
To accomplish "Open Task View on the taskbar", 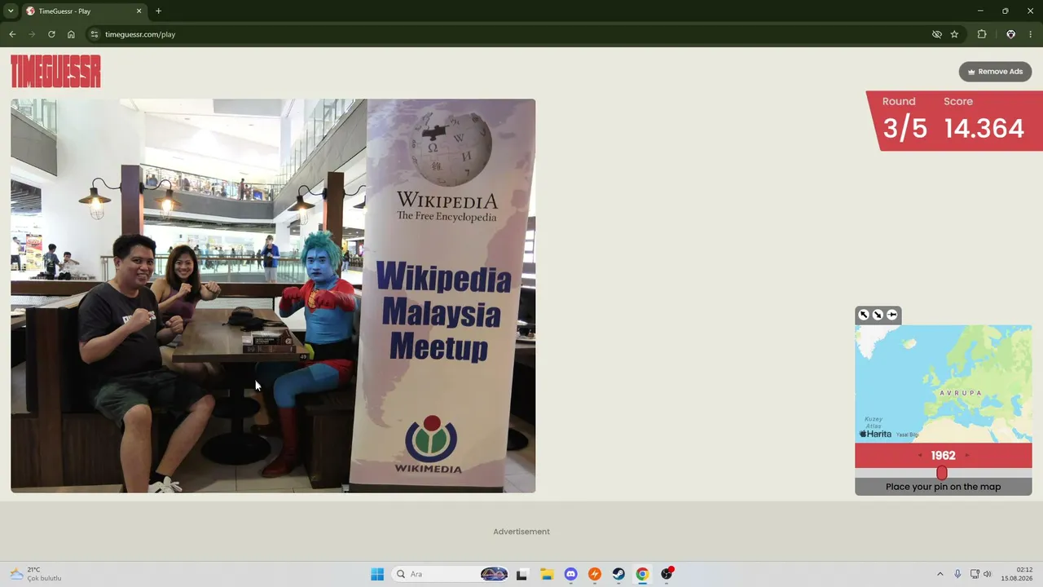I will click(x=521, y=574).
